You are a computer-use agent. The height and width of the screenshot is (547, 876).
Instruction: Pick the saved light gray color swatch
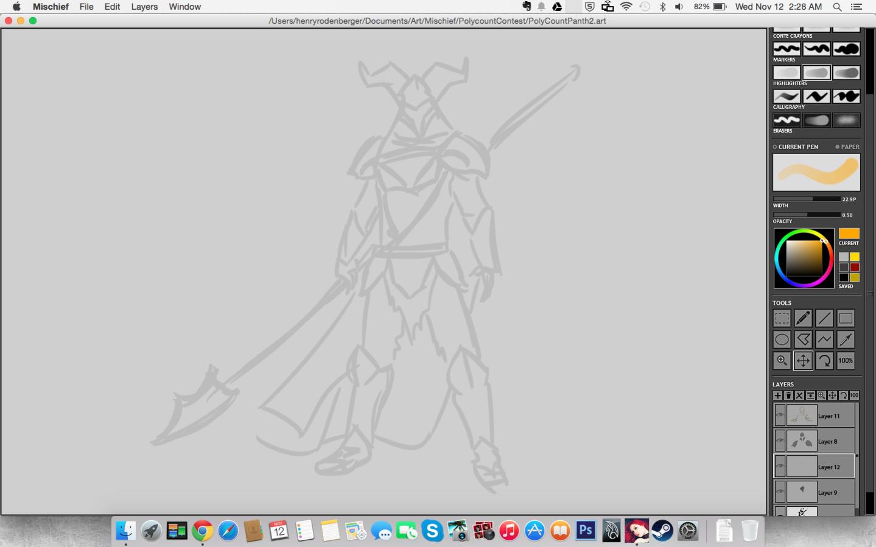844,257
